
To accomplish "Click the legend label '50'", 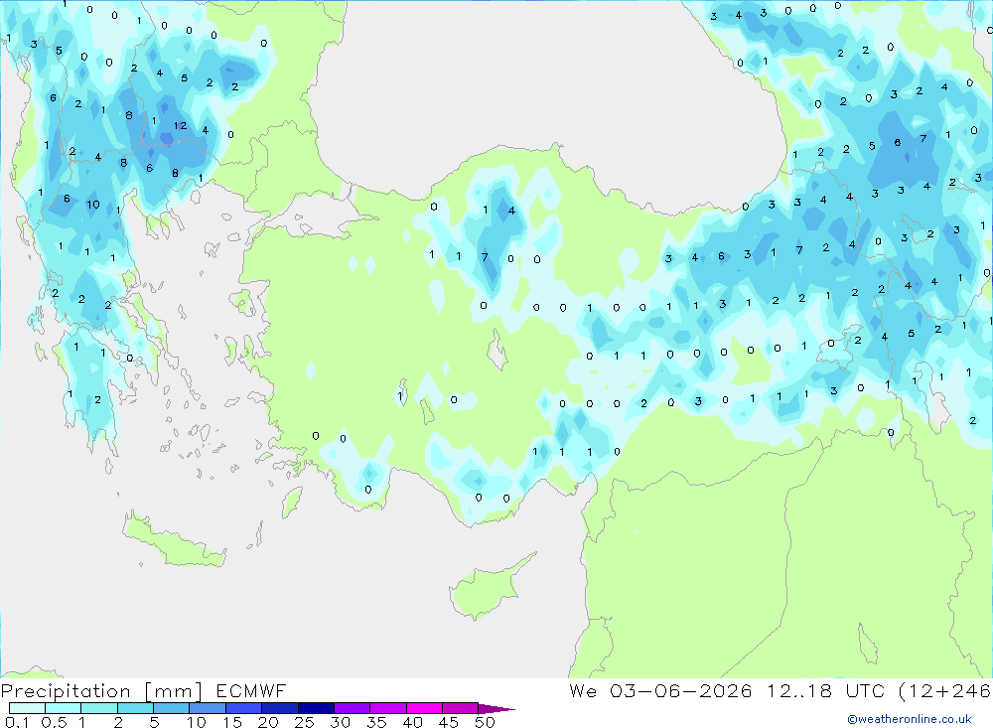I will pos(485,722).
